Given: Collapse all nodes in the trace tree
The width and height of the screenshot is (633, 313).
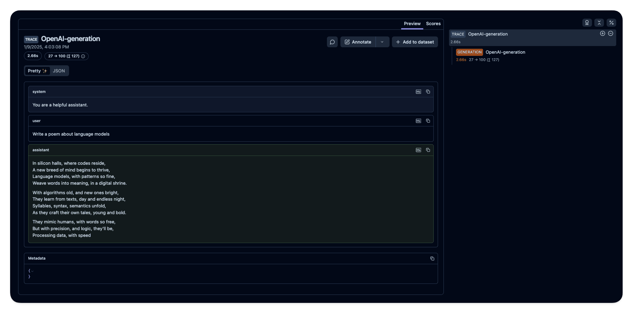Looking at the screenshot, I should (610, 33).
